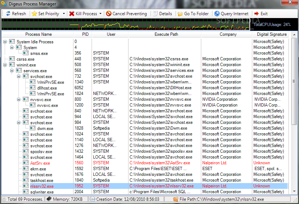
Task: Click the Exit button
Action: [261, 14]
